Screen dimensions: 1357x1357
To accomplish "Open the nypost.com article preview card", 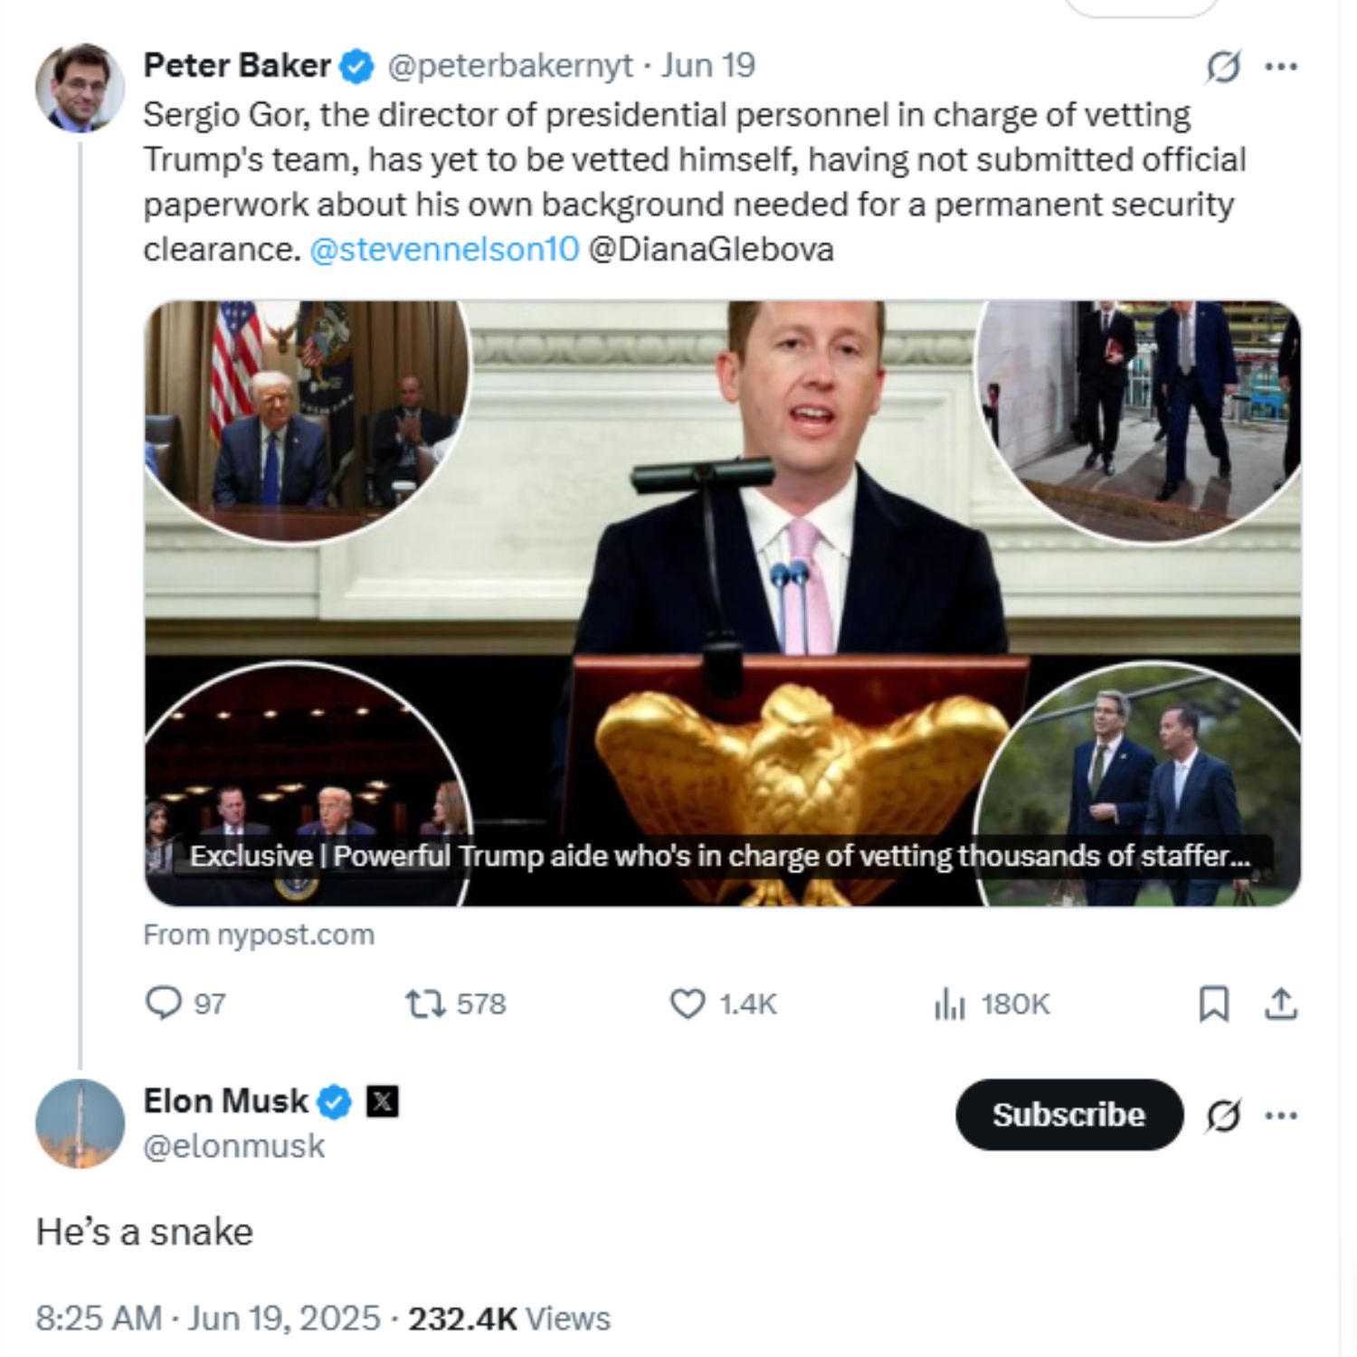I will (x=722, y=602).
